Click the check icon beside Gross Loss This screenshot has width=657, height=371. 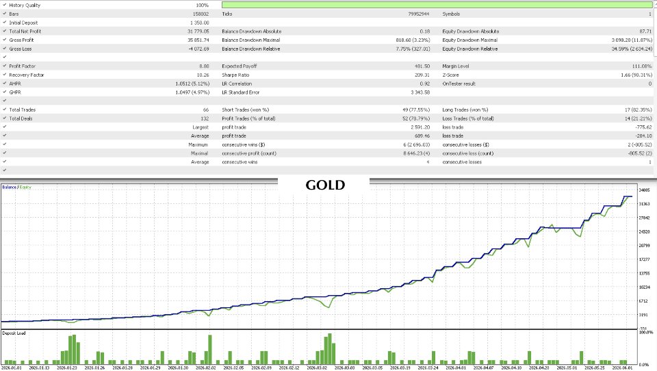pyautogui.click(x=4, y=49)
